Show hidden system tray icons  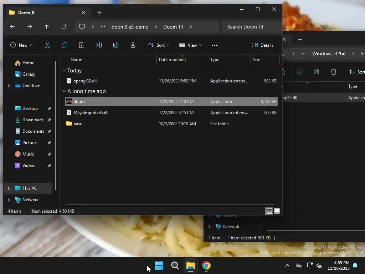pyautogui.click(x=287, y=265)
